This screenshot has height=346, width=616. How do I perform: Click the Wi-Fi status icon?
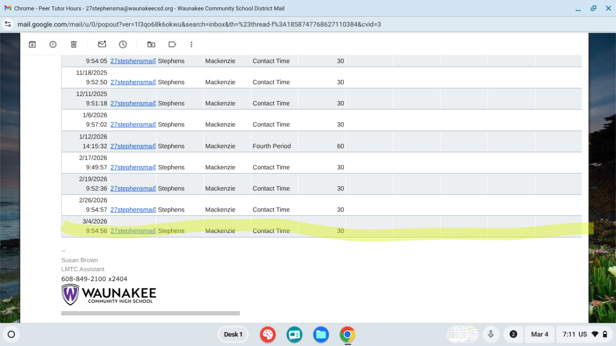coord(595,334)
